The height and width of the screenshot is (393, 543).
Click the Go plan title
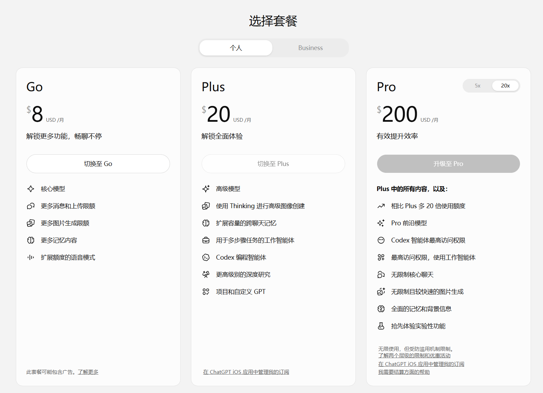point(35,87)
